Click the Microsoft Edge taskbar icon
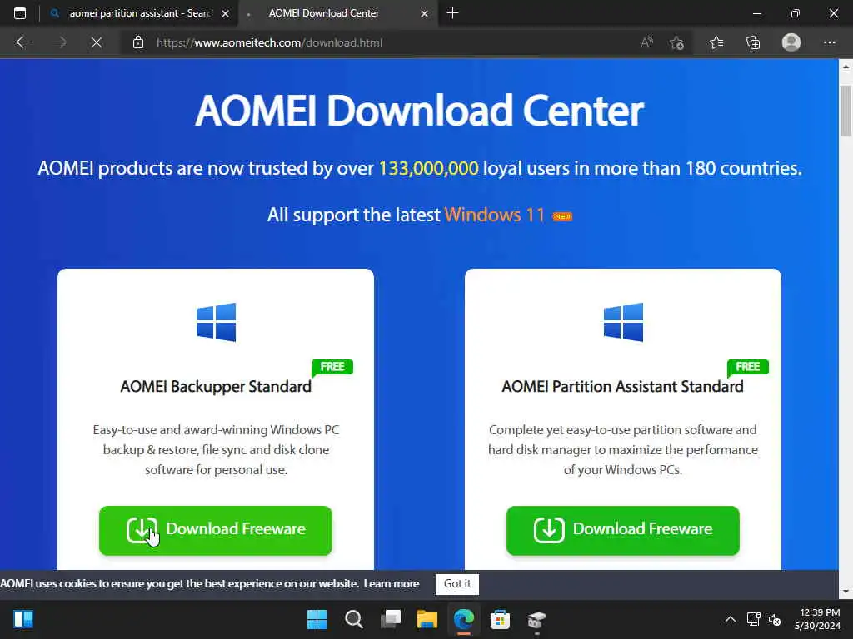This screenshot has height=639, width=853. [x=463, y=619]
